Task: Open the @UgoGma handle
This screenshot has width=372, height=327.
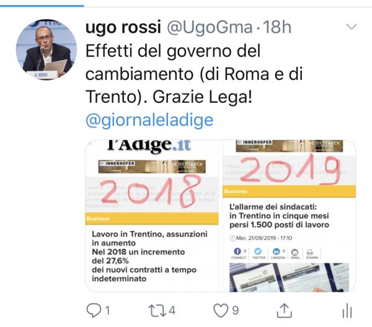Action: pos(210,27)
